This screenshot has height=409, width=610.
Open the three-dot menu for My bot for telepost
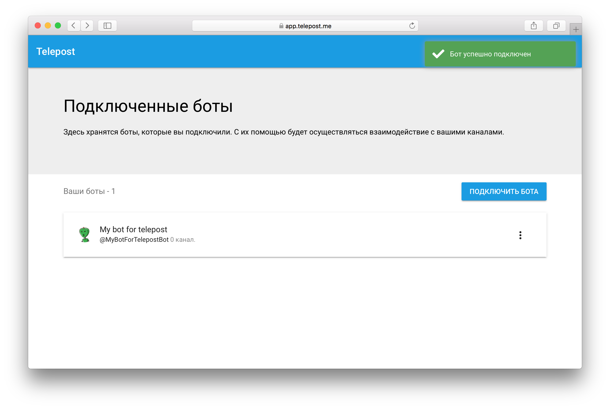pos(520,235)
